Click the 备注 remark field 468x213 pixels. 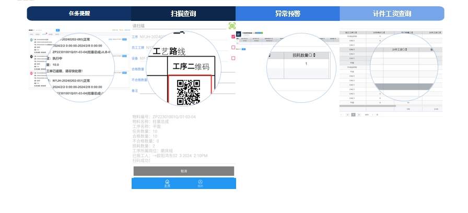[x=188, y=91]
